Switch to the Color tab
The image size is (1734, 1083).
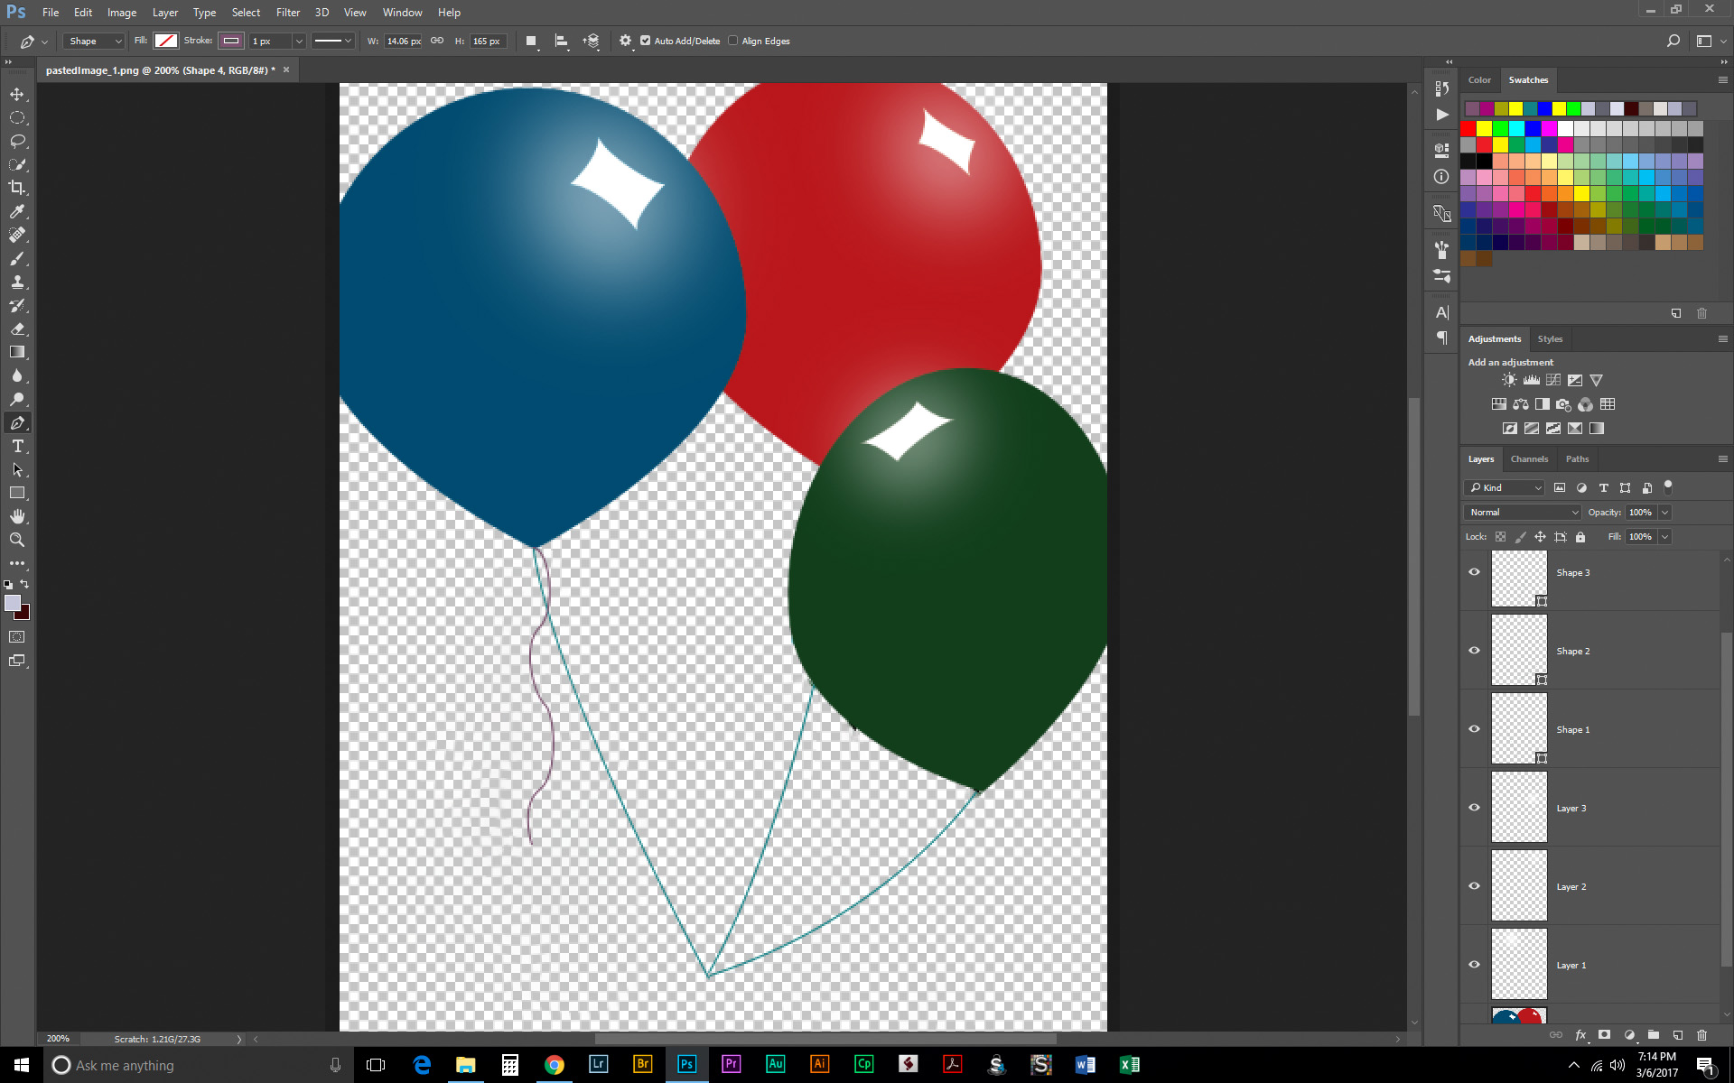1479,79
